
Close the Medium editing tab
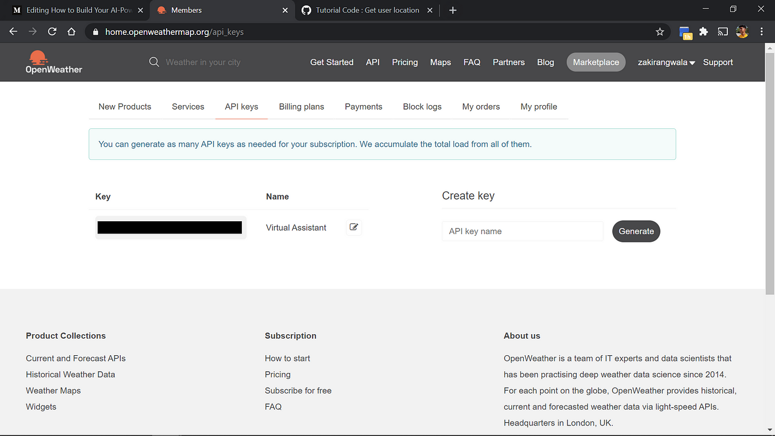click(141, 10)
